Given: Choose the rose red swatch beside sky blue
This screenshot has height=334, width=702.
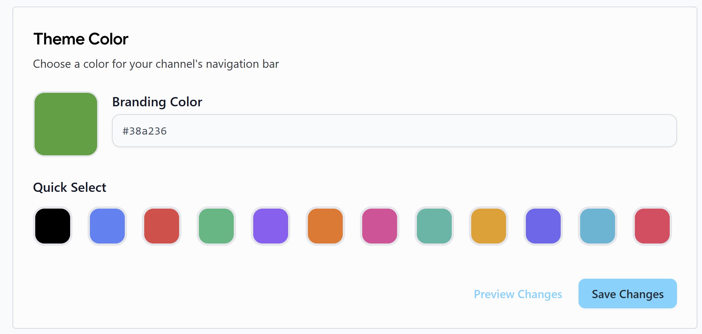Looking at the screenshot, I should (x=652, y=226).
